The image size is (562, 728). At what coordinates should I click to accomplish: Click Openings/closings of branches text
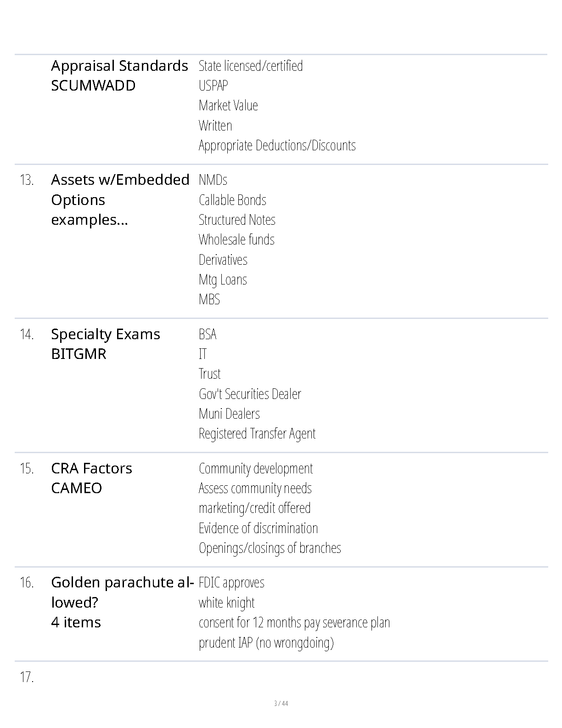[270, 548]
